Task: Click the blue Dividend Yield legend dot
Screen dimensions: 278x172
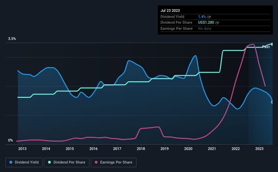Action: tap(11, 162)
